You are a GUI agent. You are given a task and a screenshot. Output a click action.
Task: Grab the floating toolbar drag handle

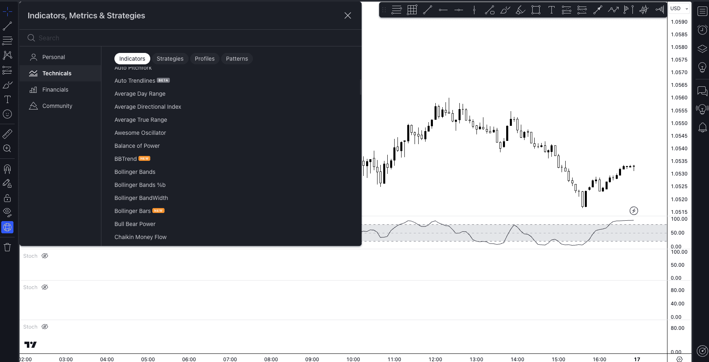point(384,10)
